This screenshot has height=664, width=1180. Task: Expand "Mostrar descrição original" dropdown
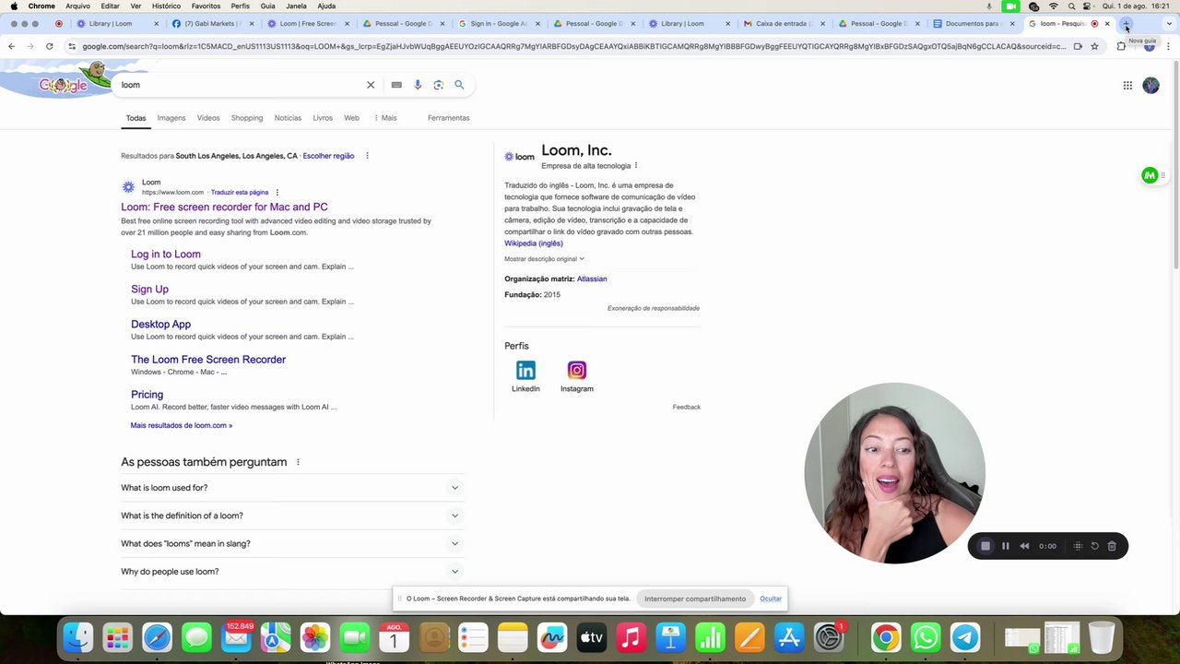[x=544, y=259]
